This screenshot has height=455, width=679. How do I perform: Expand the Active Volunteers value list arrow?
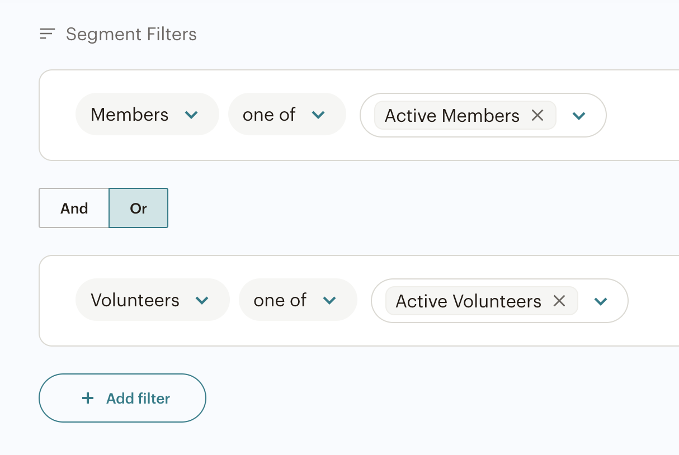click(601, 301)
